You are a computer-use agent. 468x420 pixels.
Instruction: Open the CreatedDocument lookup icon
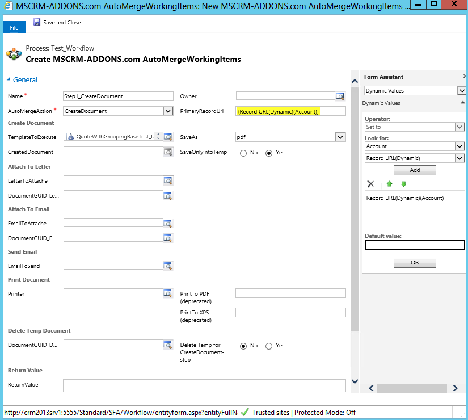tap(168, 152)
